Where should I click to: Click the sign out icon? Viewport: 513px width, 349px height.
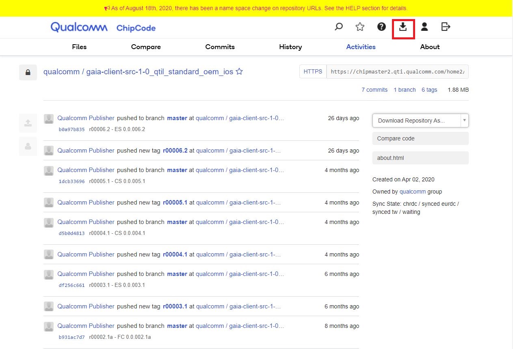point(446,27)
